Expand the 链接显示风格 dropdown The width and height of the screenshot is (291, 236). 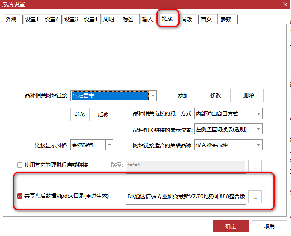tap(109, 145)
